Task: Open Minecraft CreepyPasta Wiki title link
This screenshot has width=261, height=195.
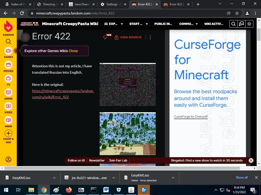Action: tap(70, 24)
